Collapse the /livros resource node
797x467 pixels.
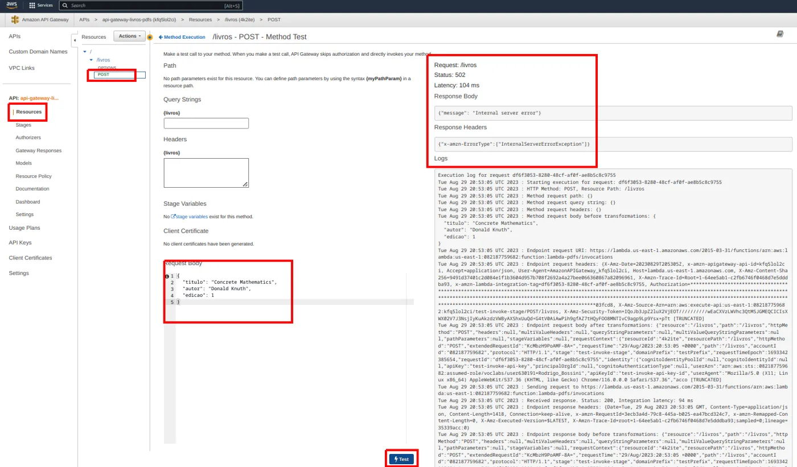tap(91, 60)
